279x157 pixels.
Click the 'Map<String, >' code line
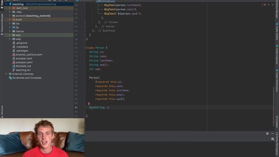[99, 108]
